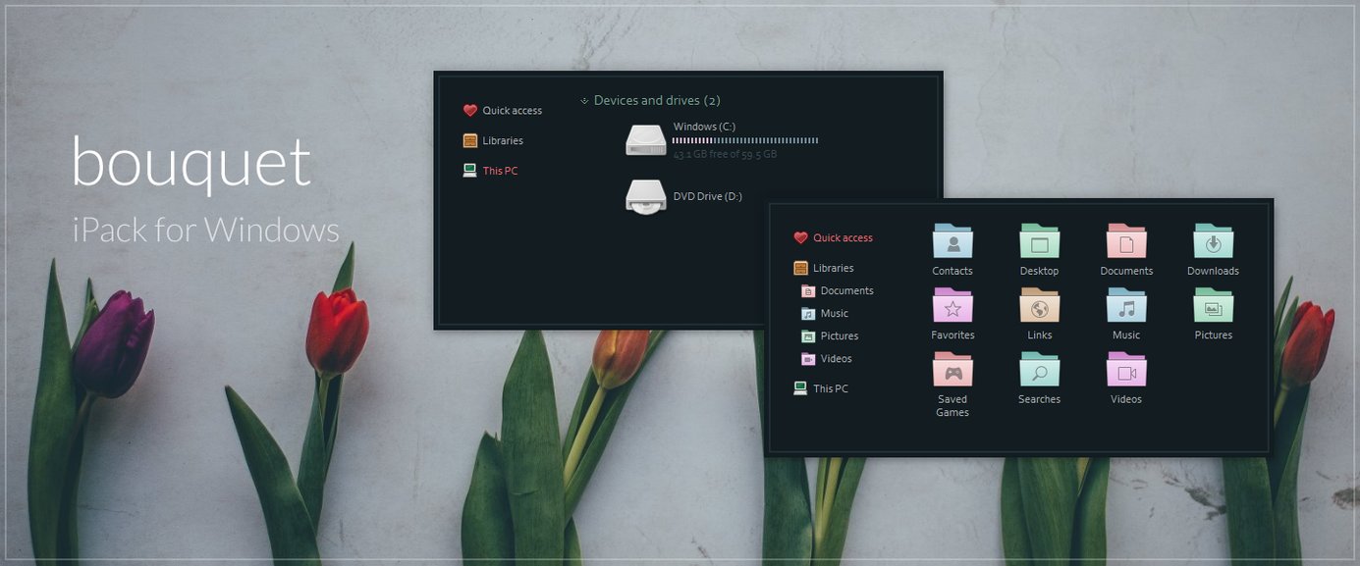Screen dimensions: 1360x566
Task: Select Libraries label in the front window
Action: 833,269
